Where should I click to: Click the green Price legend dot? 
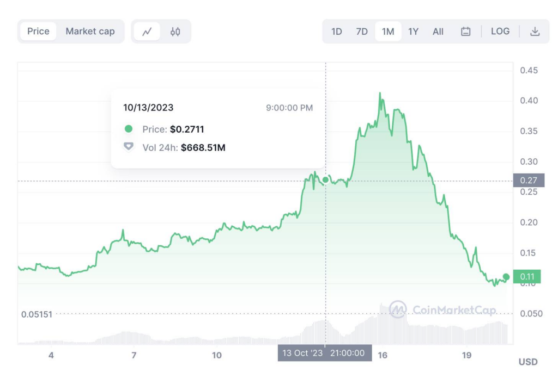coord(129,129)
